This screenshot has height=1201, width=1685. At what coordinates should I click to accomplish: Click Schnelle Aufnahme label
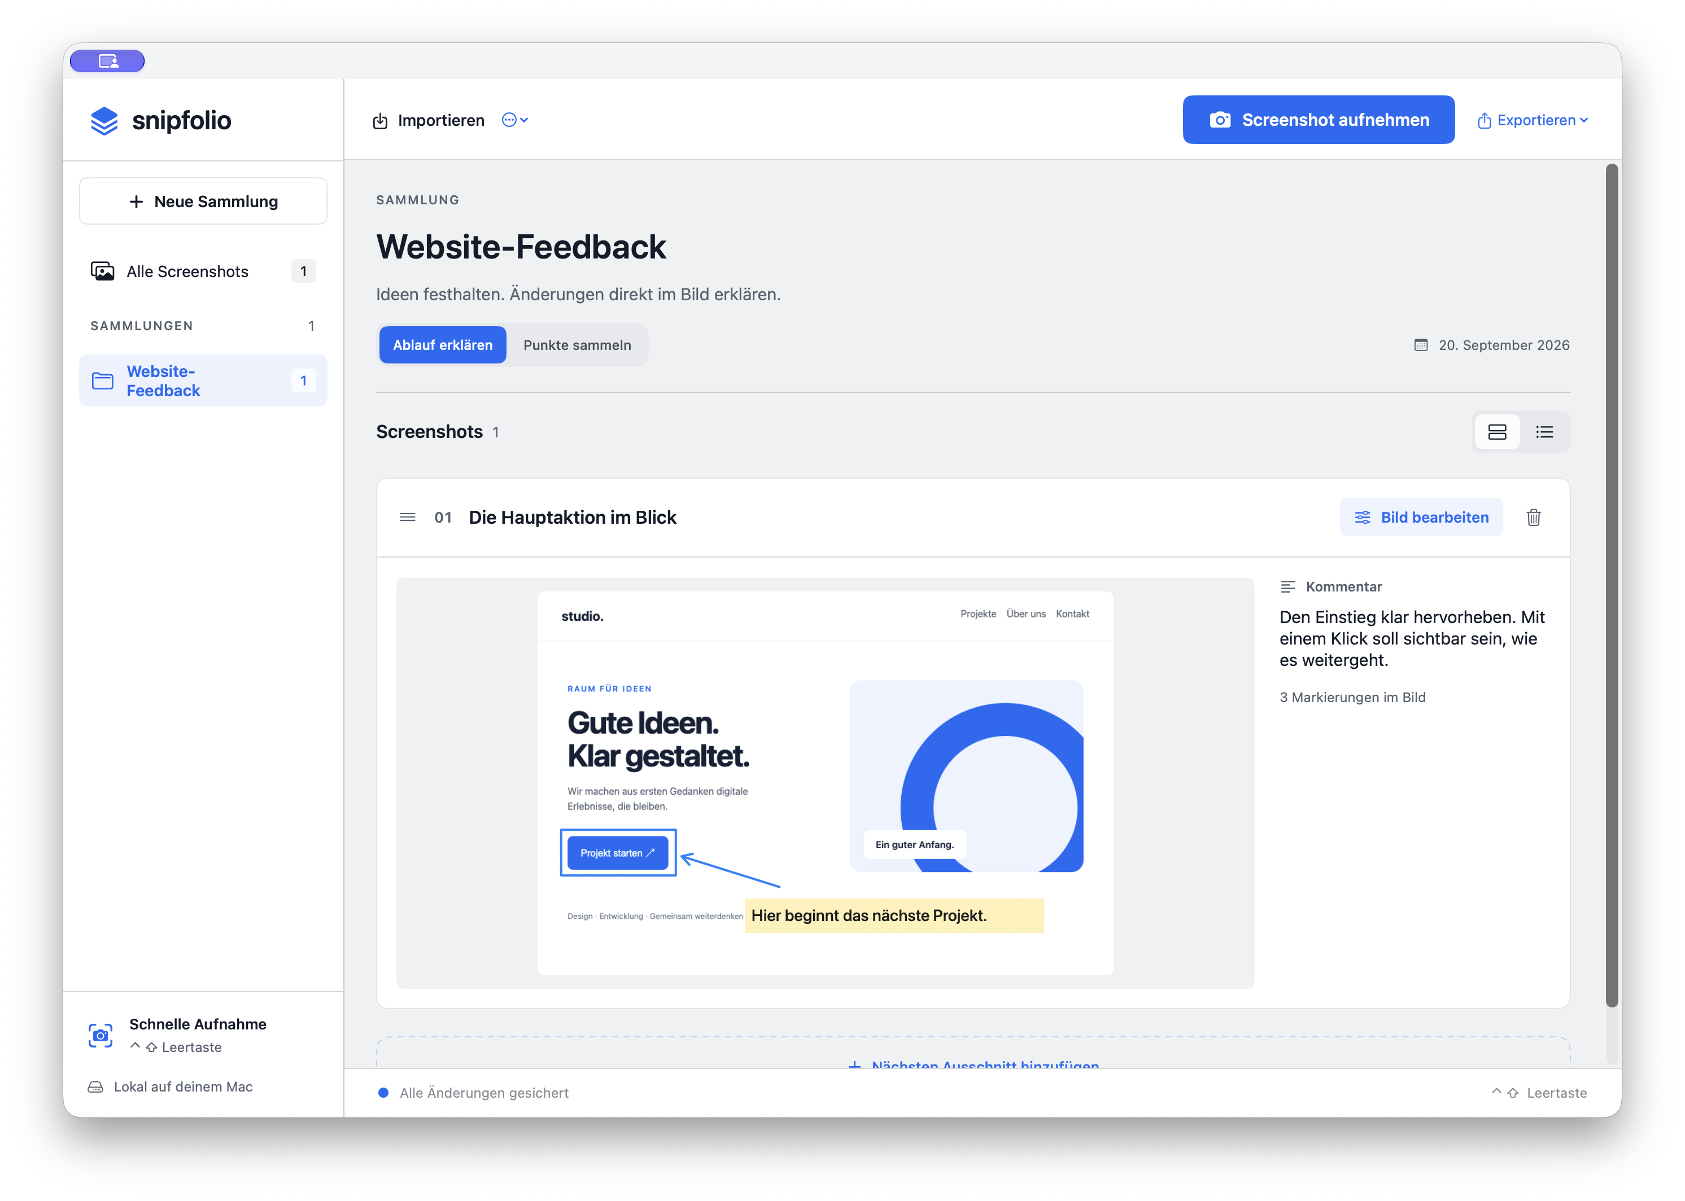click(198, 1024)
